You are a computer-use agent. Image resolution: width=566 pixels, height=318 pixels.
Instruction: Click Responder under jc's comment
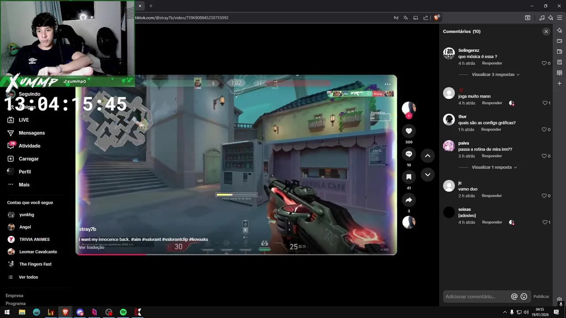pyautogui.click(x=492, y=196)
